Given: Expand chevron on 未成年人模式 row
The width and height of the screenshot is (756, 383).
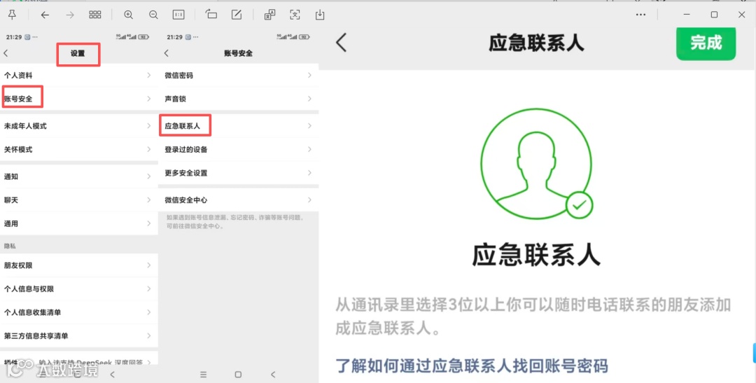Looking at the screenshot, I should tap(148, 126).
